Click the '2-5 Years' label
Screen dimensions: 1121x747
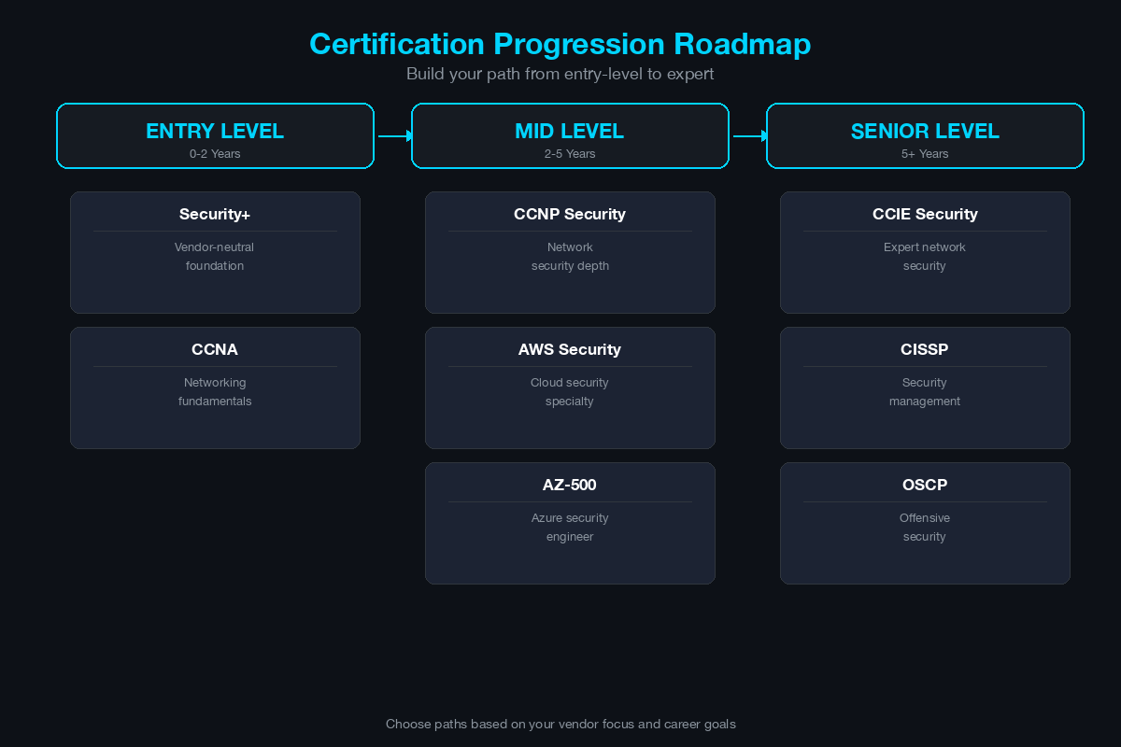click(570, 154)
